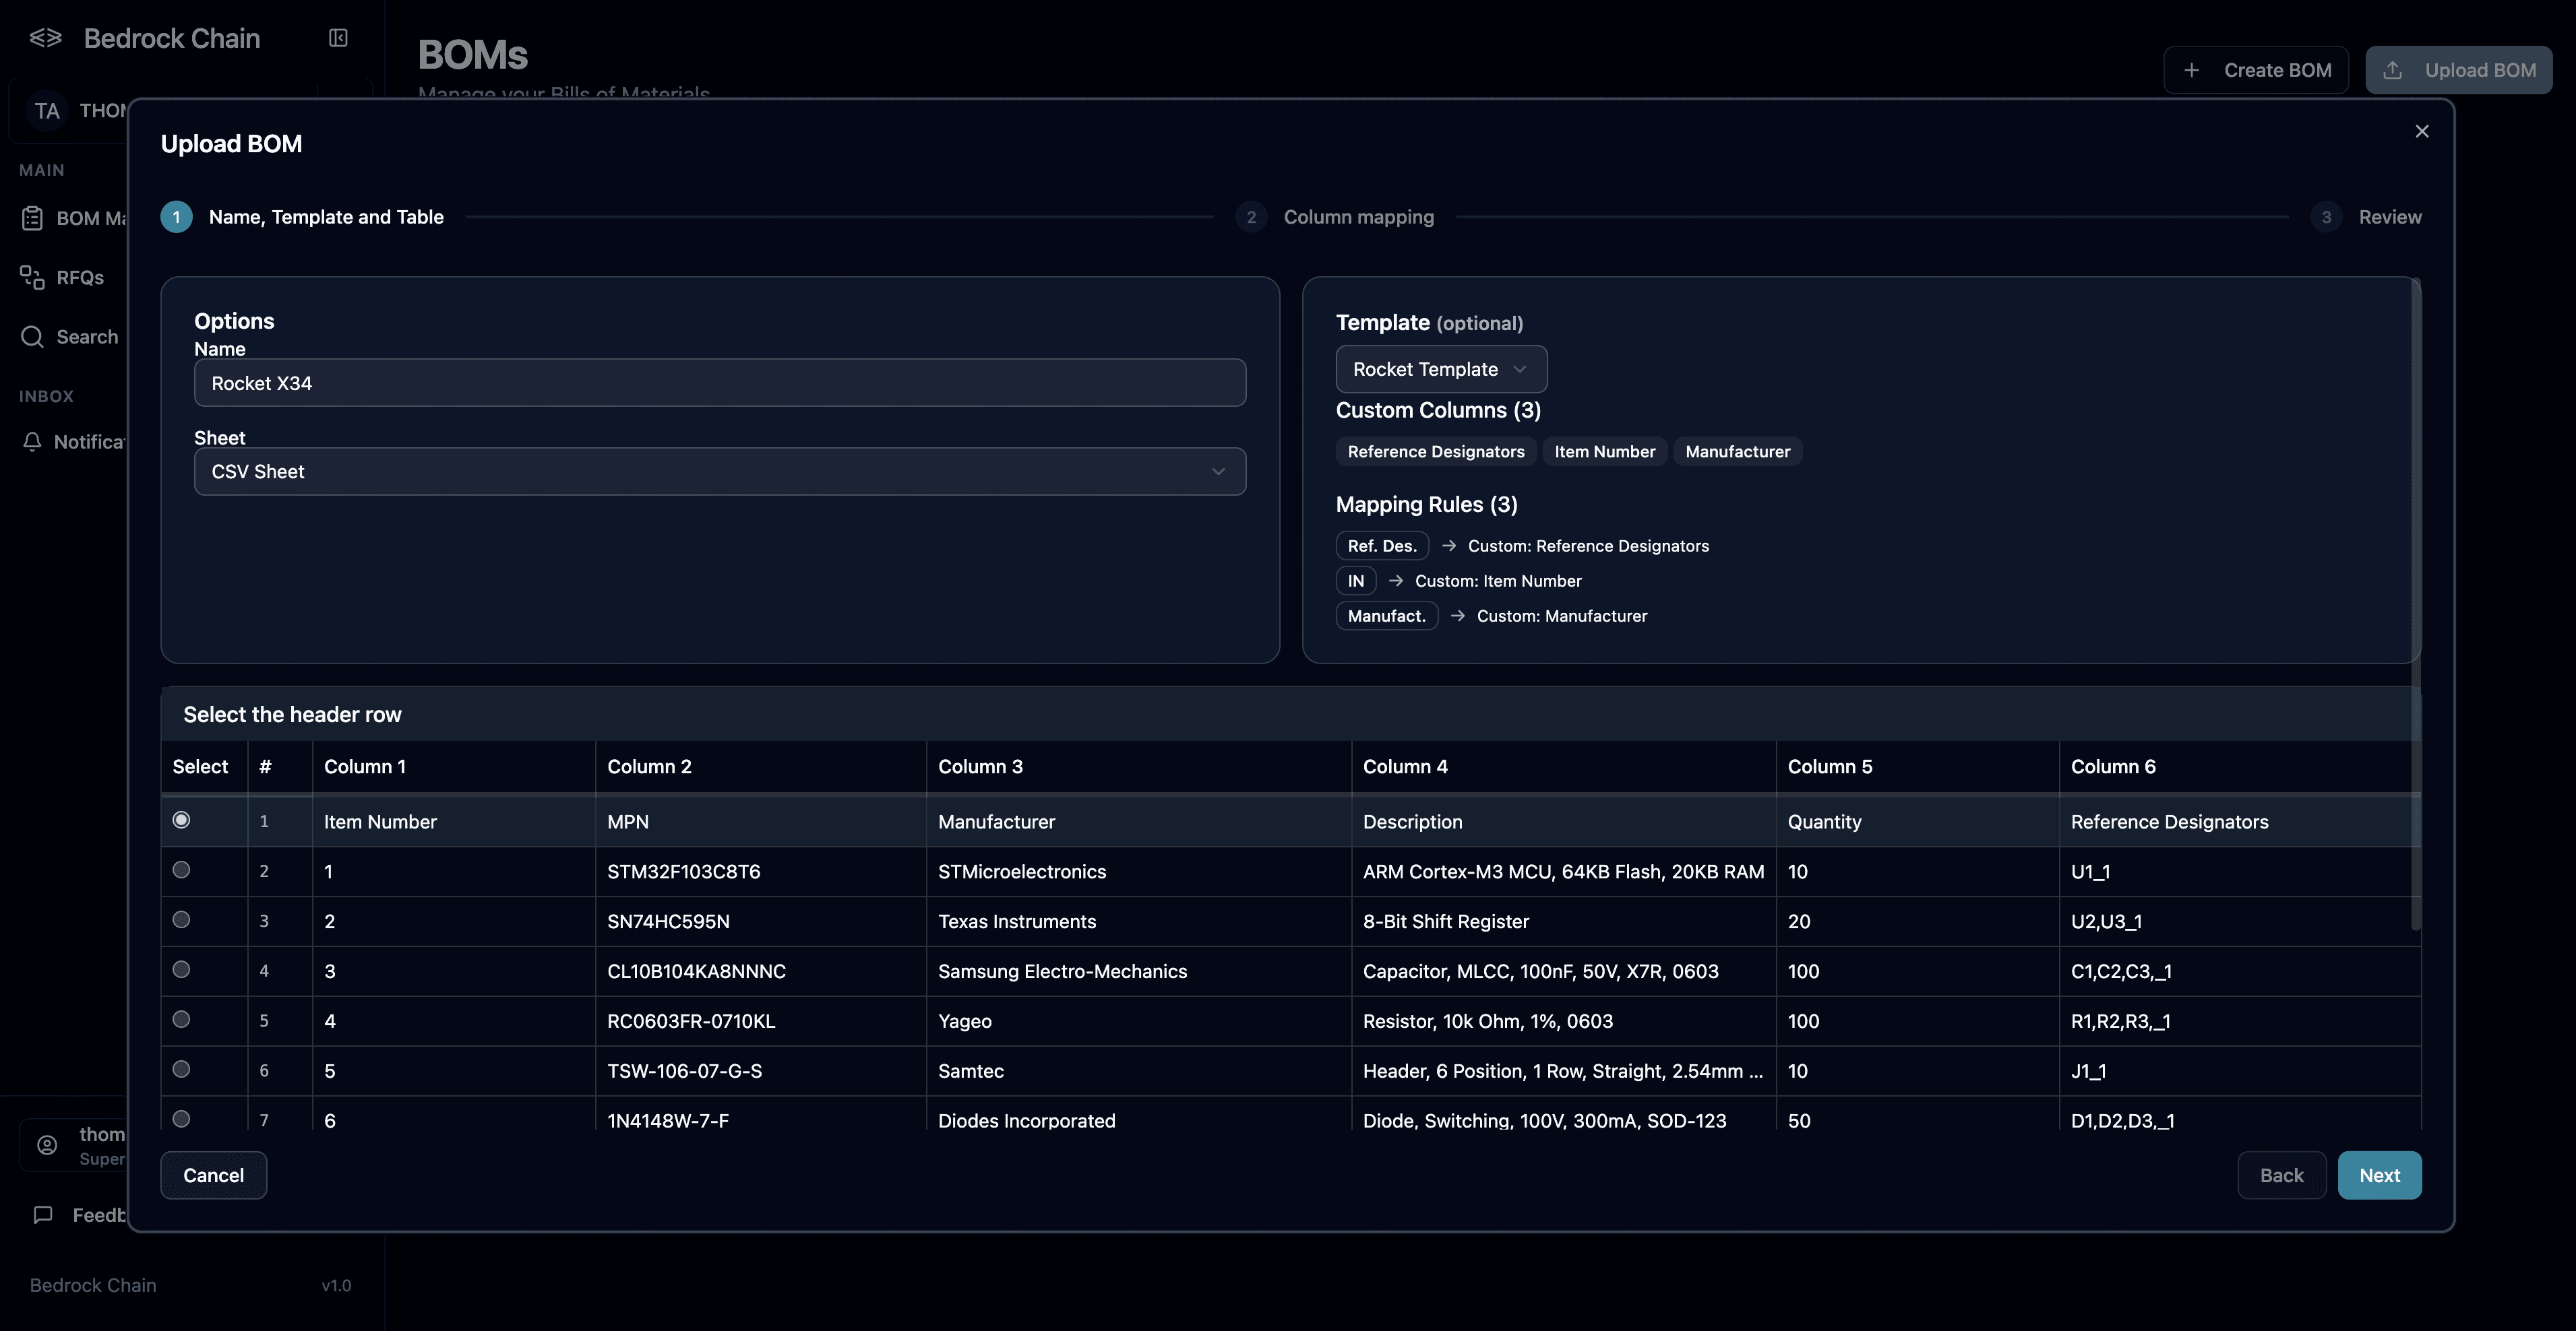Choose row 5 Yageo radio button

[181, 1019]
